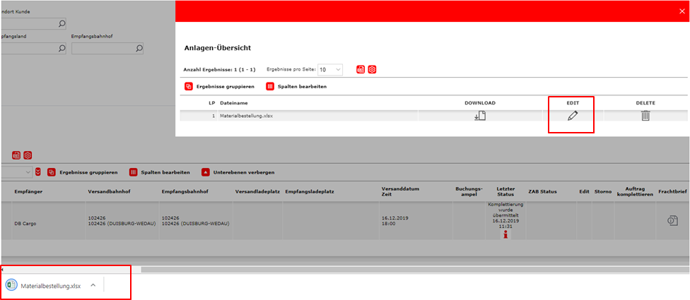Select the Materialbestellung.xlsx file name in the dialog row
This screenshot has height=300, width=690.
[246, 116]
